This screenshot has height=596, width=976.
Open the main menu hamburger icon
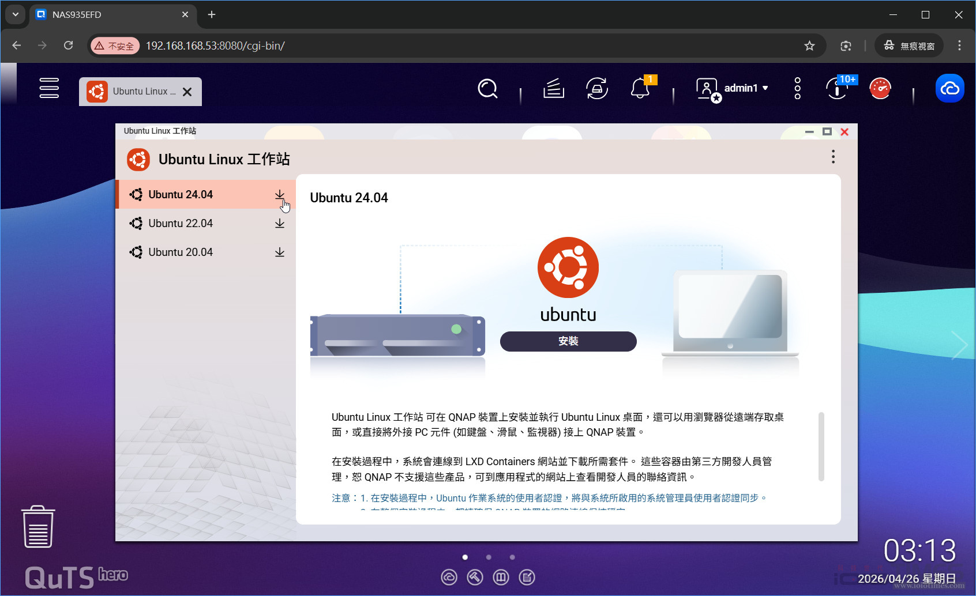[49, 88]
